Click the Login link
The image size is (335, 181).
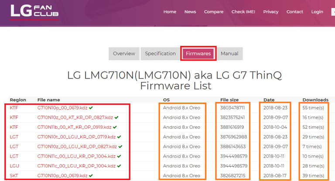(317, 12)
